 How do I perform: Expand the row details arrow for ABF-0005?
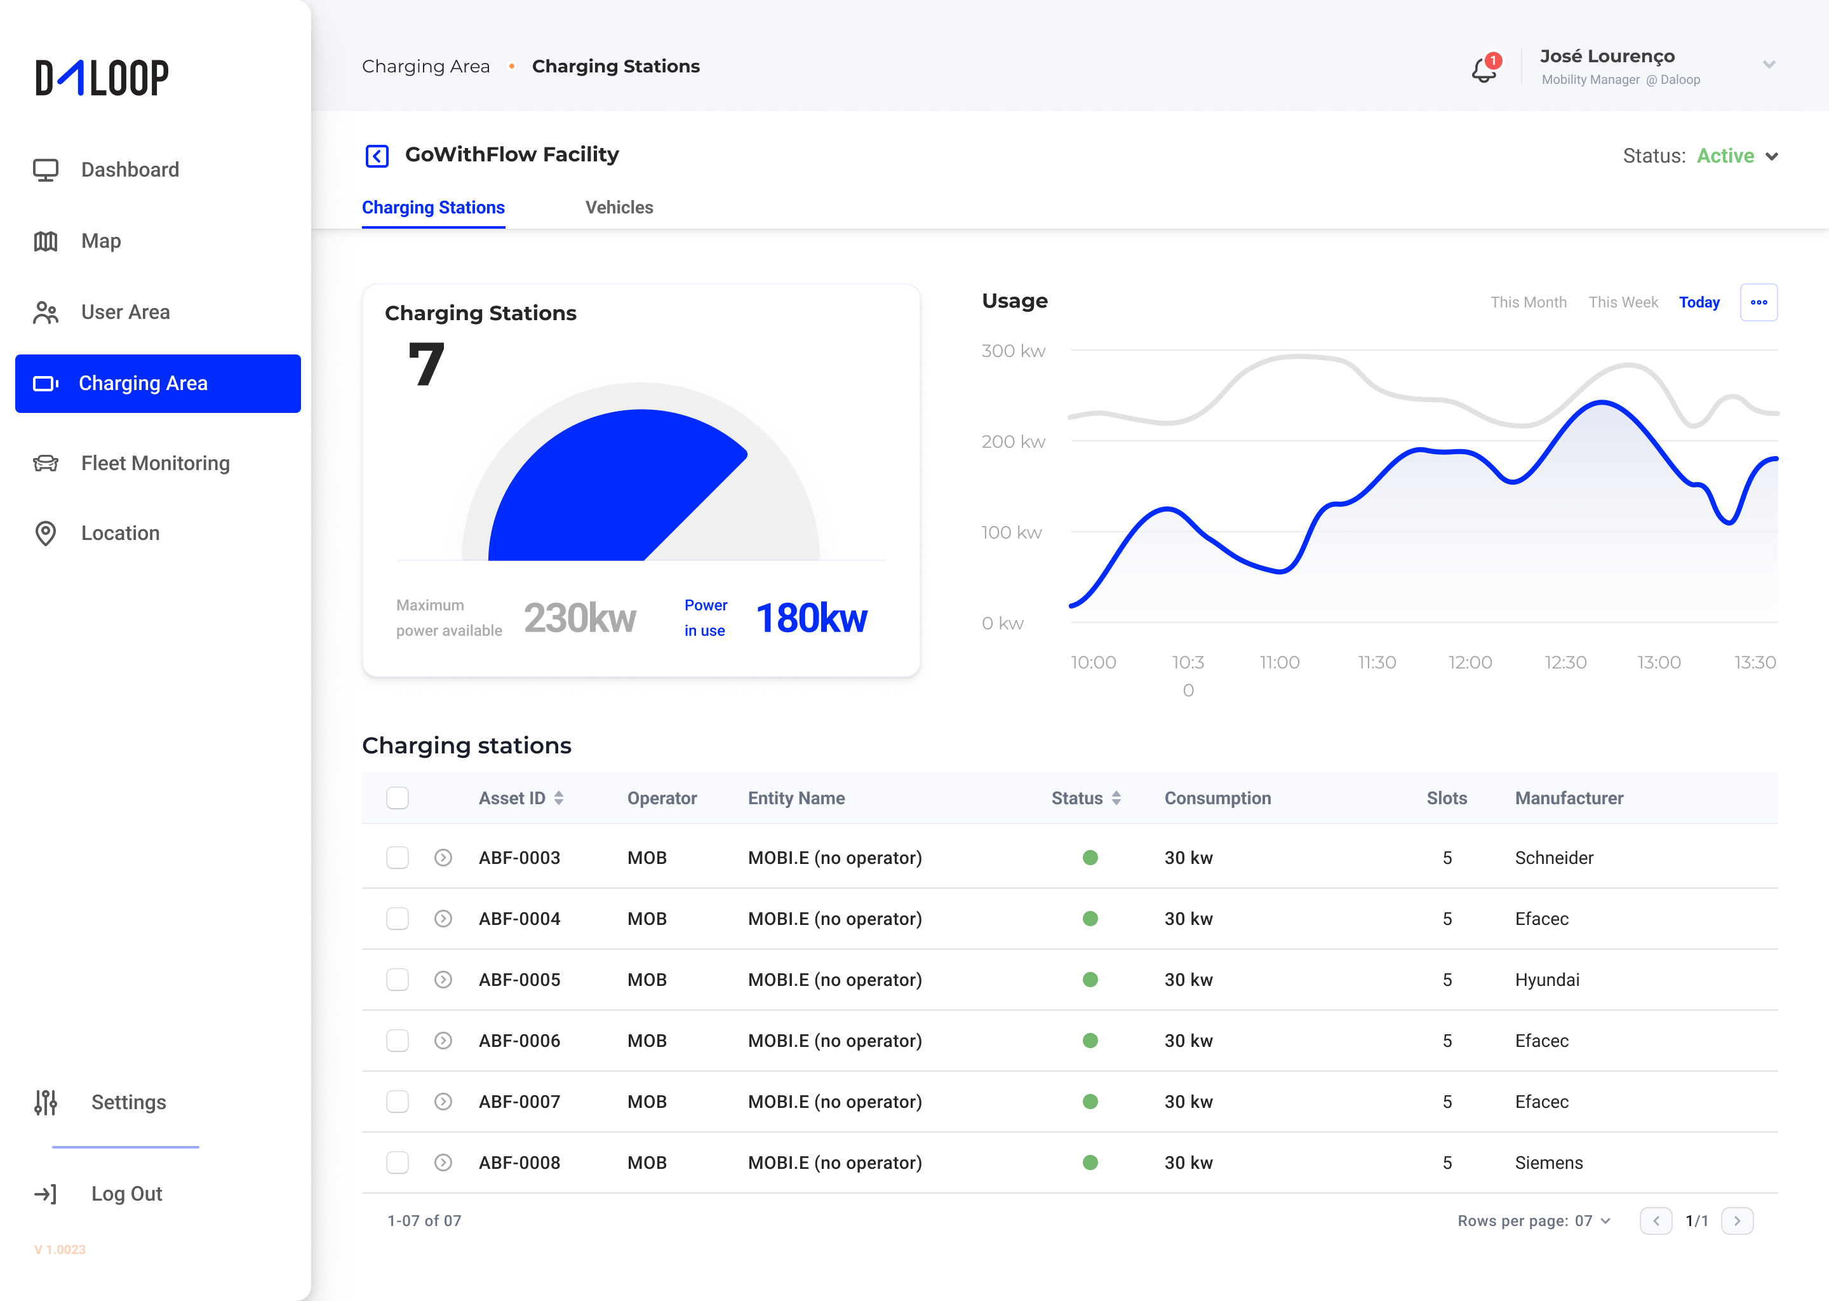coord(443,980)
